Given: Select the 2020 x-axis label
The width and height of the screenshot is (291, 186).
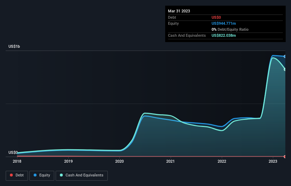Looking at the screenshot, I should (119, 161).
